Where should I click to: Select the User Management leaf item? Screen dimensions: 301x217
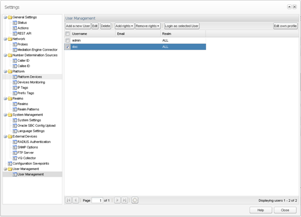(x=31, y=174)
